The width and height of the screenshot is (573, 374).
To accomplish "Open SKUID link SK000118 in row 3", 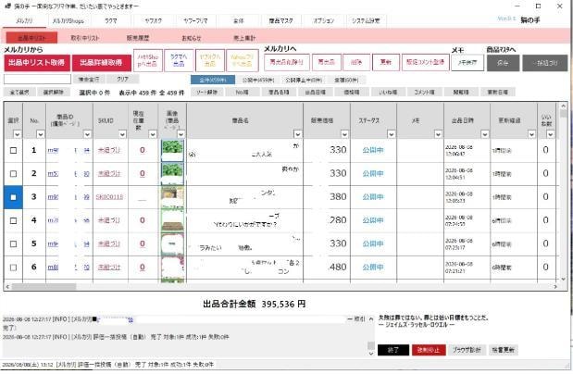I will click(x=109, y=197).
